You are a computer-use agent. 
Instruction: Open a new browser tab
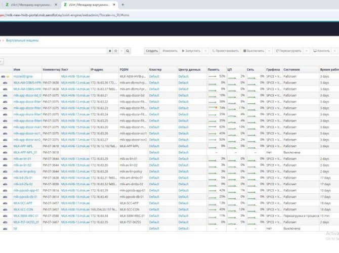123,5
